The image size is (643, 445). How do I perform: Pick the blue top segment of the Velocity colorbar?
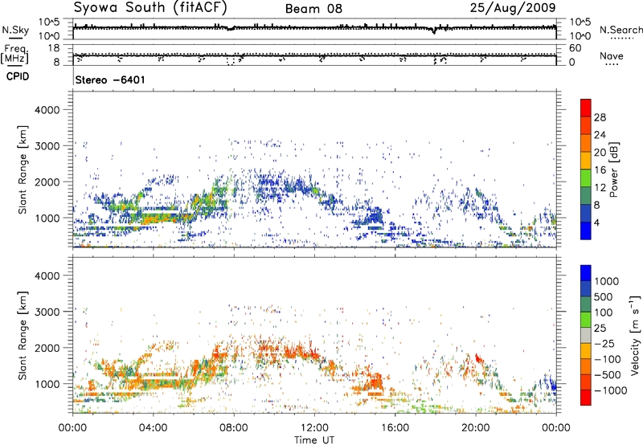[586, 273]
